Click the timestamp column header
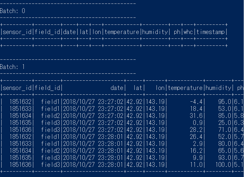244x177 pixels. pos(210,32)
